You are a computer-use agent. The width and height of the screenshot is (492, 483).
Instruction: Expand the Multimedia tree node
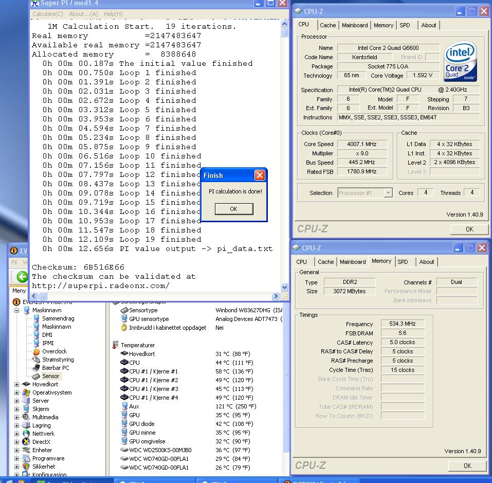16,417
